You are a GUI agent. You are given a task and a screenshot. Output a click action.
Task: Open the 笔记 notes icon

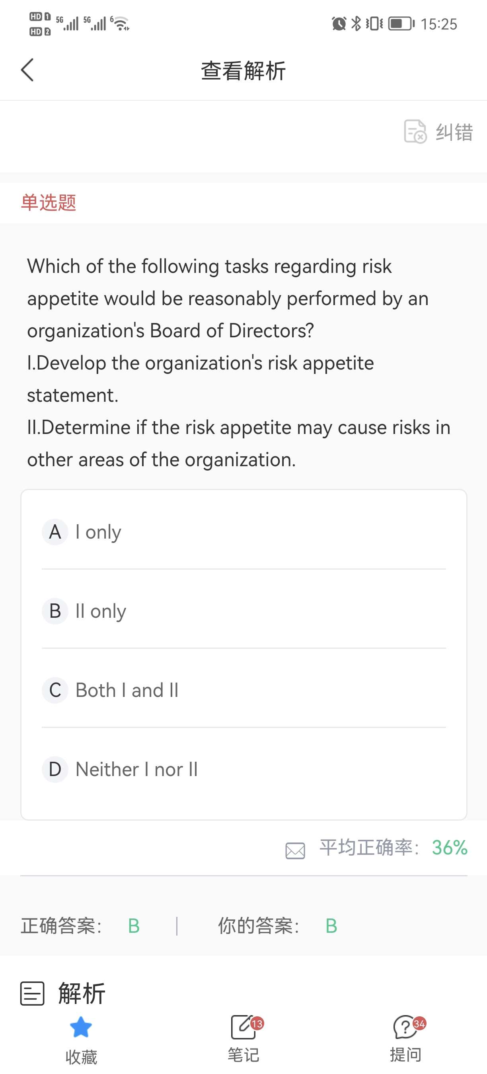[x=243, y=1027]
